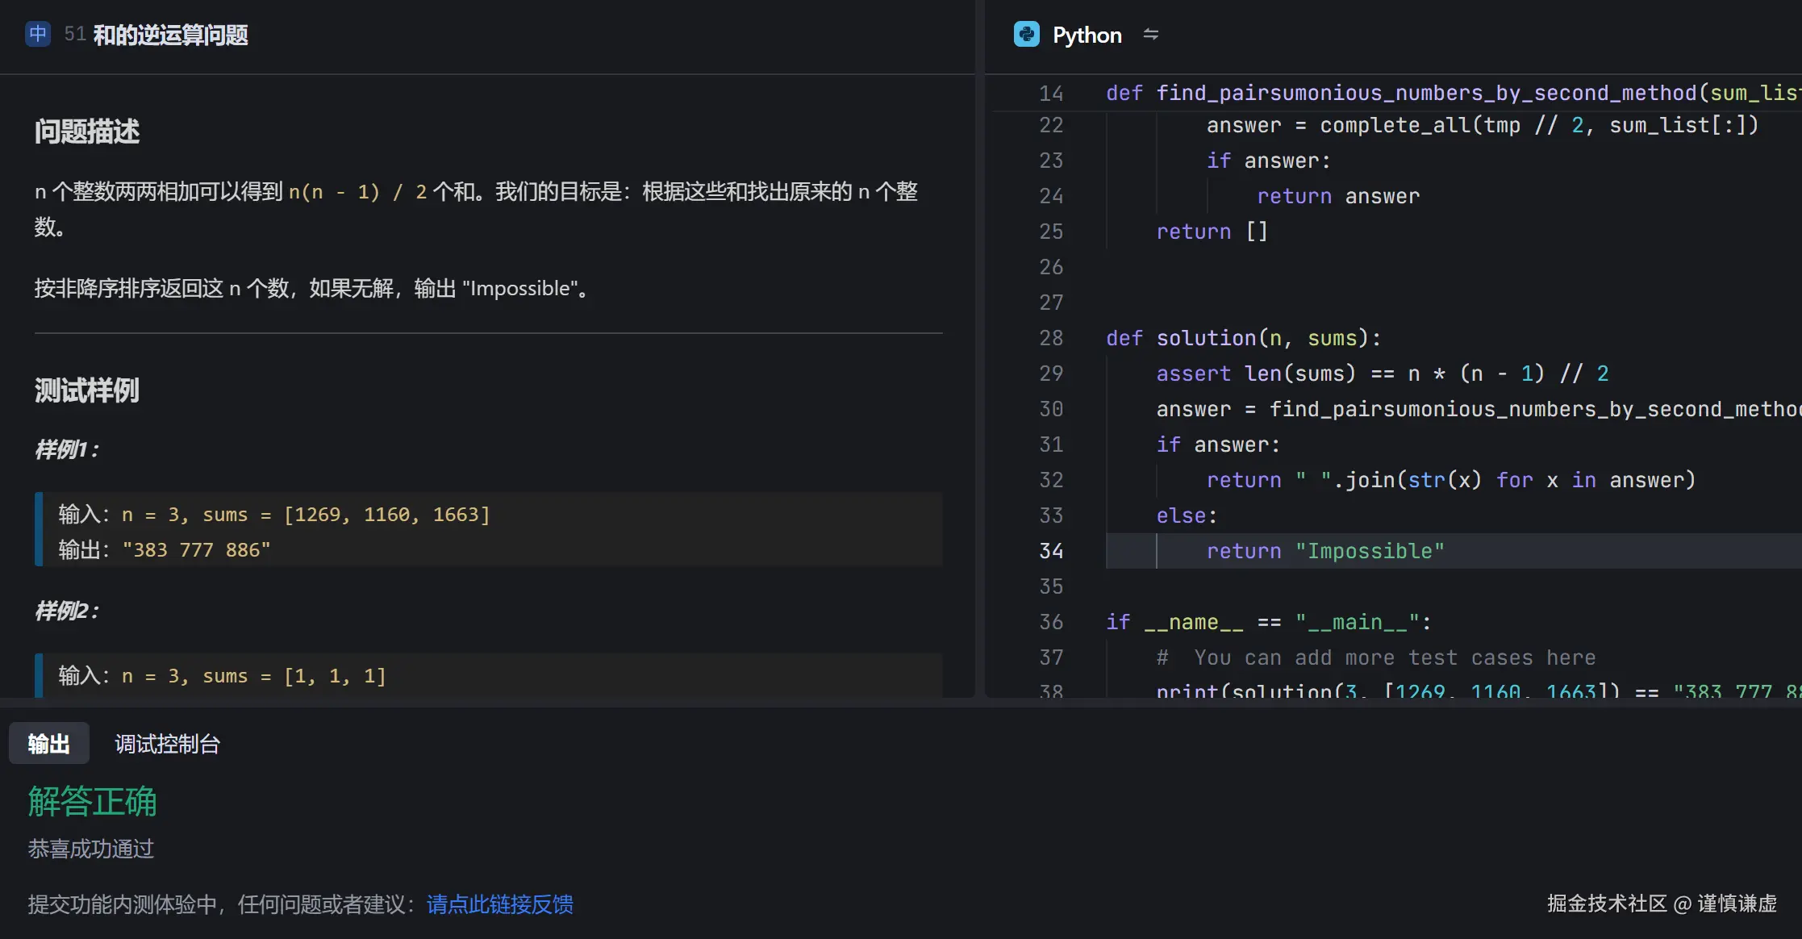Click the inline n(n - 1) / 2 formula
The width and height of the screenshot is (1802, 939).
357,192
